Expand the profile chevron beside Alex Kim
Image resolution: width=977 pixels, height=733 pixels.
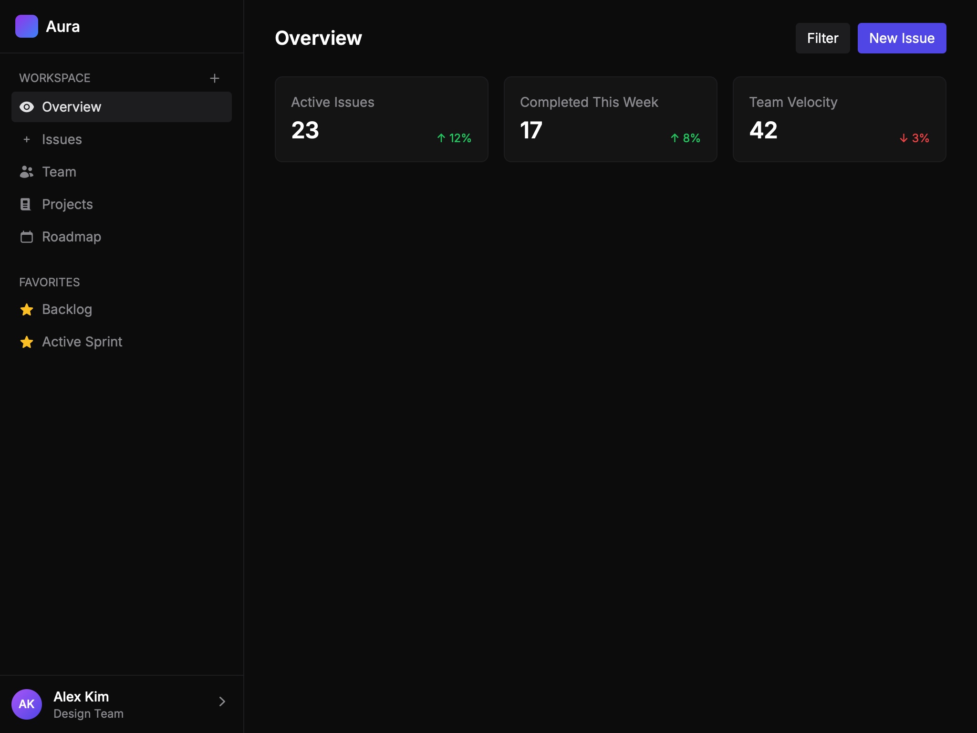pos(222,702)
